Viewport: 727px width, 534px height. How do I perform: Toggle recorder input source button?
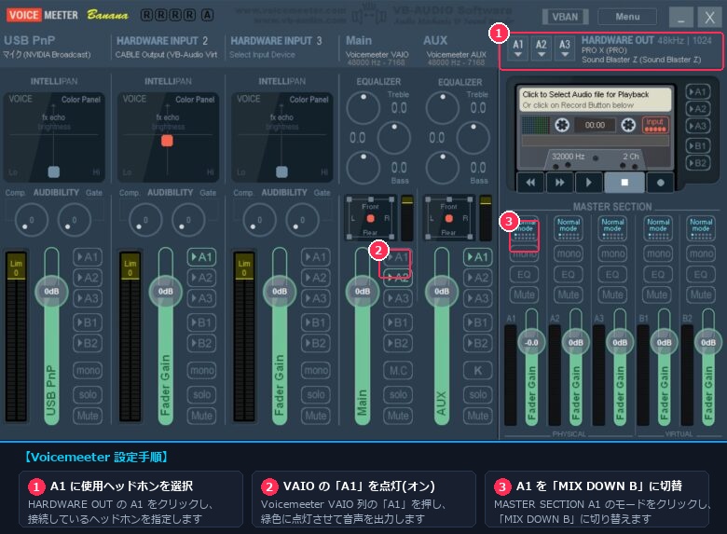(655, 124)
